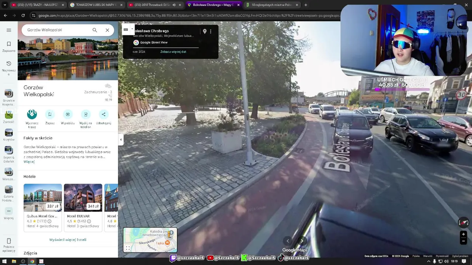Open the tab search dropdown arrow

coord(4,5)
